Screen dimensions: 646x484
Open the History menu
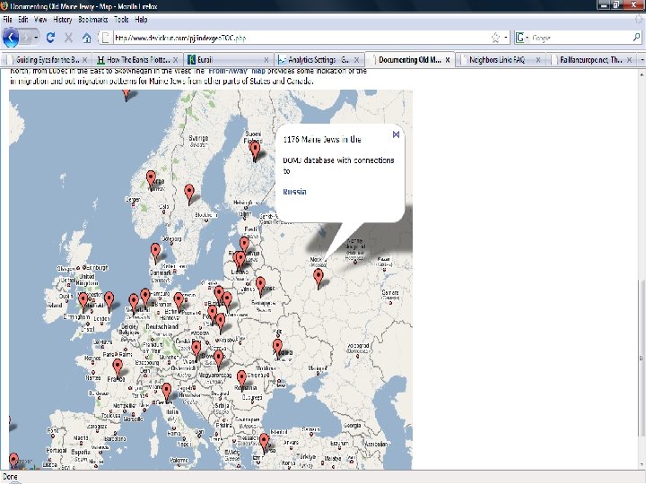[x=63, y=19]
